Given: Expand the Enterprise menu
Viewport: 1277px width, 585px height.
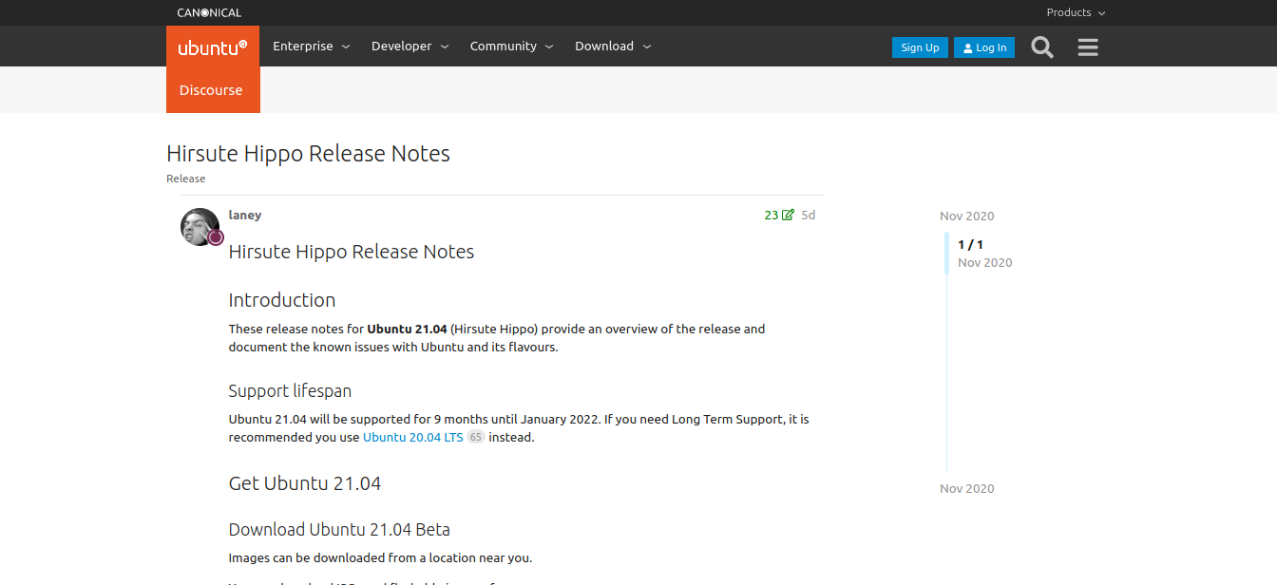Looking at the screenshot, I should pyautogui.click(x=312, y=46).
